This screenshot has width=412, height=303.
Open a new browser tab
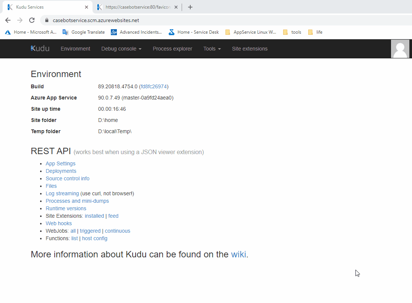click(x=190, y=7)
